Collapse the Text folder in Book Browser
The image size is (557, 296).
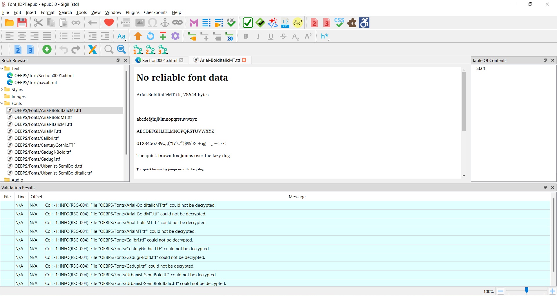point(2,69)
